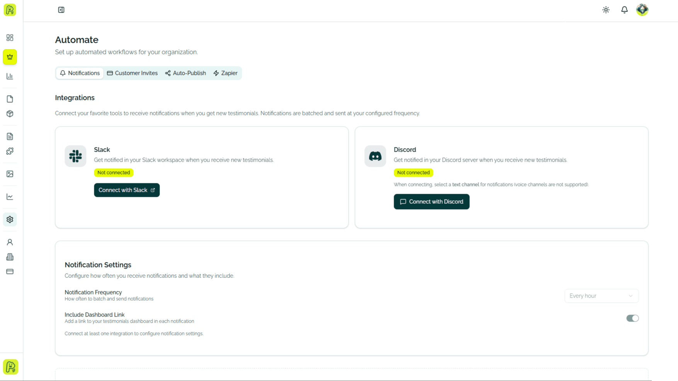
Task: Click the Discord text channel hint
Action: click(491, 185)
